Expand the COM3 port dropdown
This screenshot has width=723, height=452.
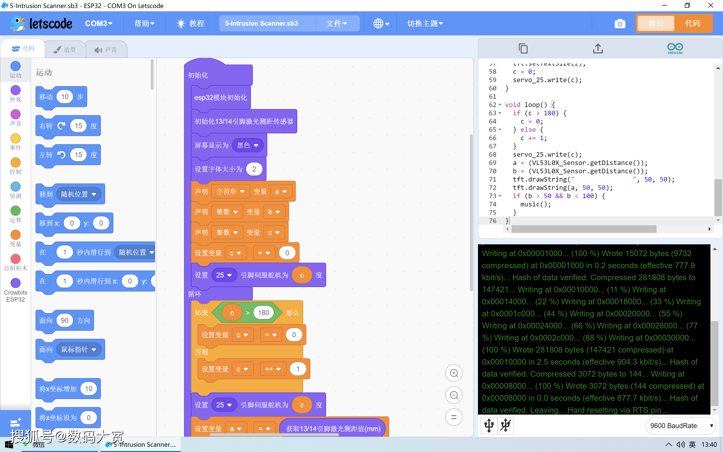(x=99, y=23)
